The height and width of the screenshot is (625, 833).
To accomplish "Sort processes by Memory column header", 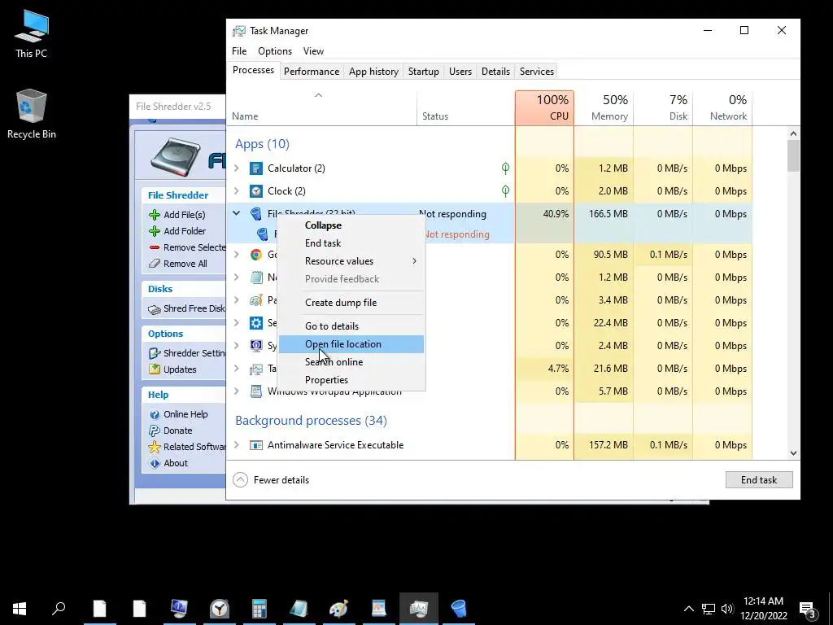I will point(604,108).
